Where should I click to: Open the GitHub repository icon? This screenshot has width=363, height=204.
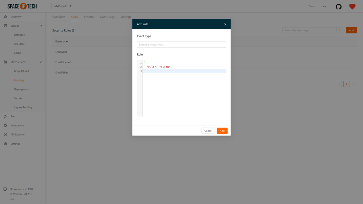click(x=339, y=7)
